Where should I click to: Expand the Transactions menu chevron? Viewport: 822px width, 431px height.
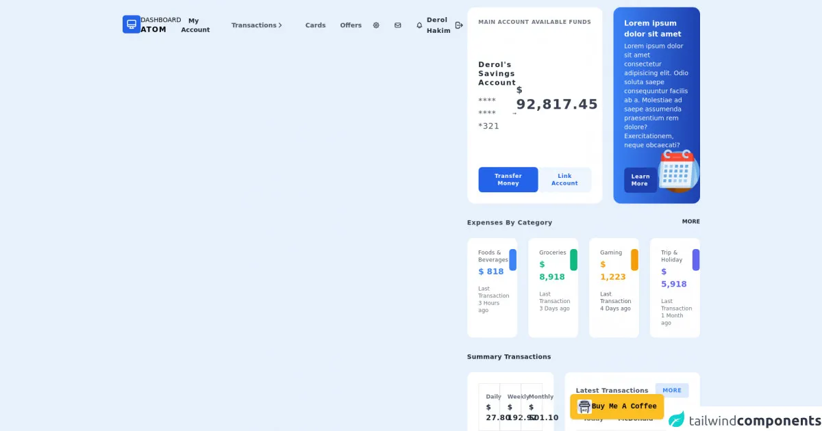(x=280, y=25)
